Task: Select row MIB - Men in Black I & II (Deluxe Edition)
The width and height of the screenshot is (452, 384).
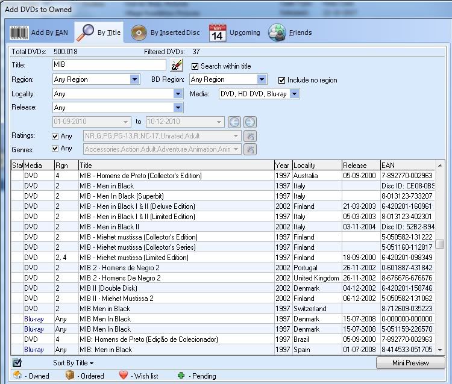Action: point(222,206)
